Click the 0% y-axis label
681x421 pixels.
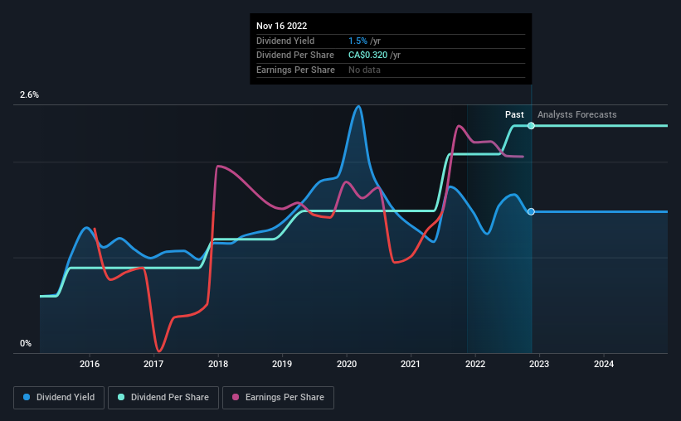pos(26,343)
